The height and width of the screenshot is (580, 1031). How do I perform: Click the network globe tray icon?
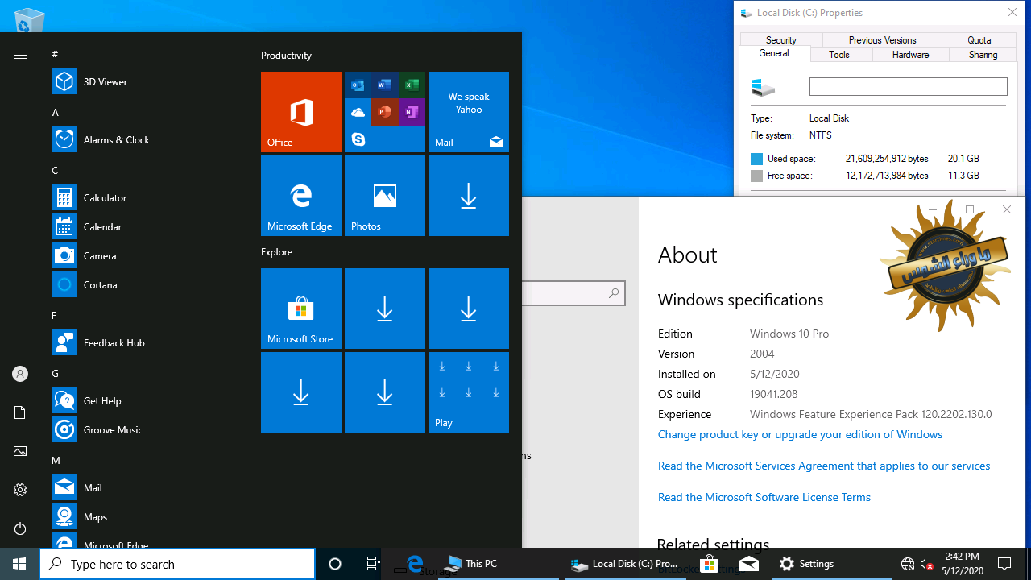coord(908,564)
